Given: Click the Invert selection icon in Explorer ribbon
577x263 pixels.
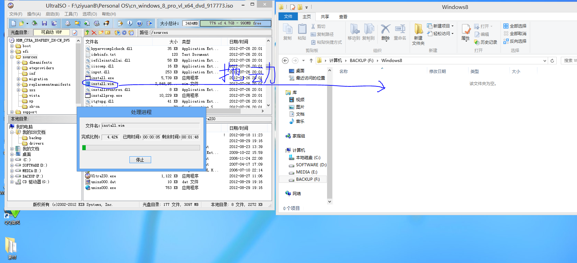Looking at the screenshot, I should 506,41.
